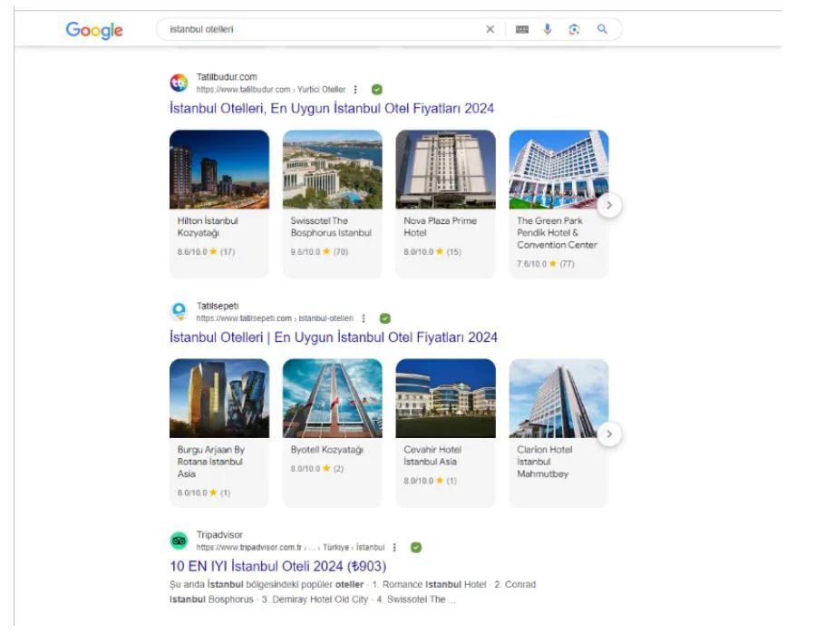Image resolution: width=815 pixels, height=643 pixels.
Task: Click the green shield badge beside Tripadvisor URL
Action: tap(416, 548)
